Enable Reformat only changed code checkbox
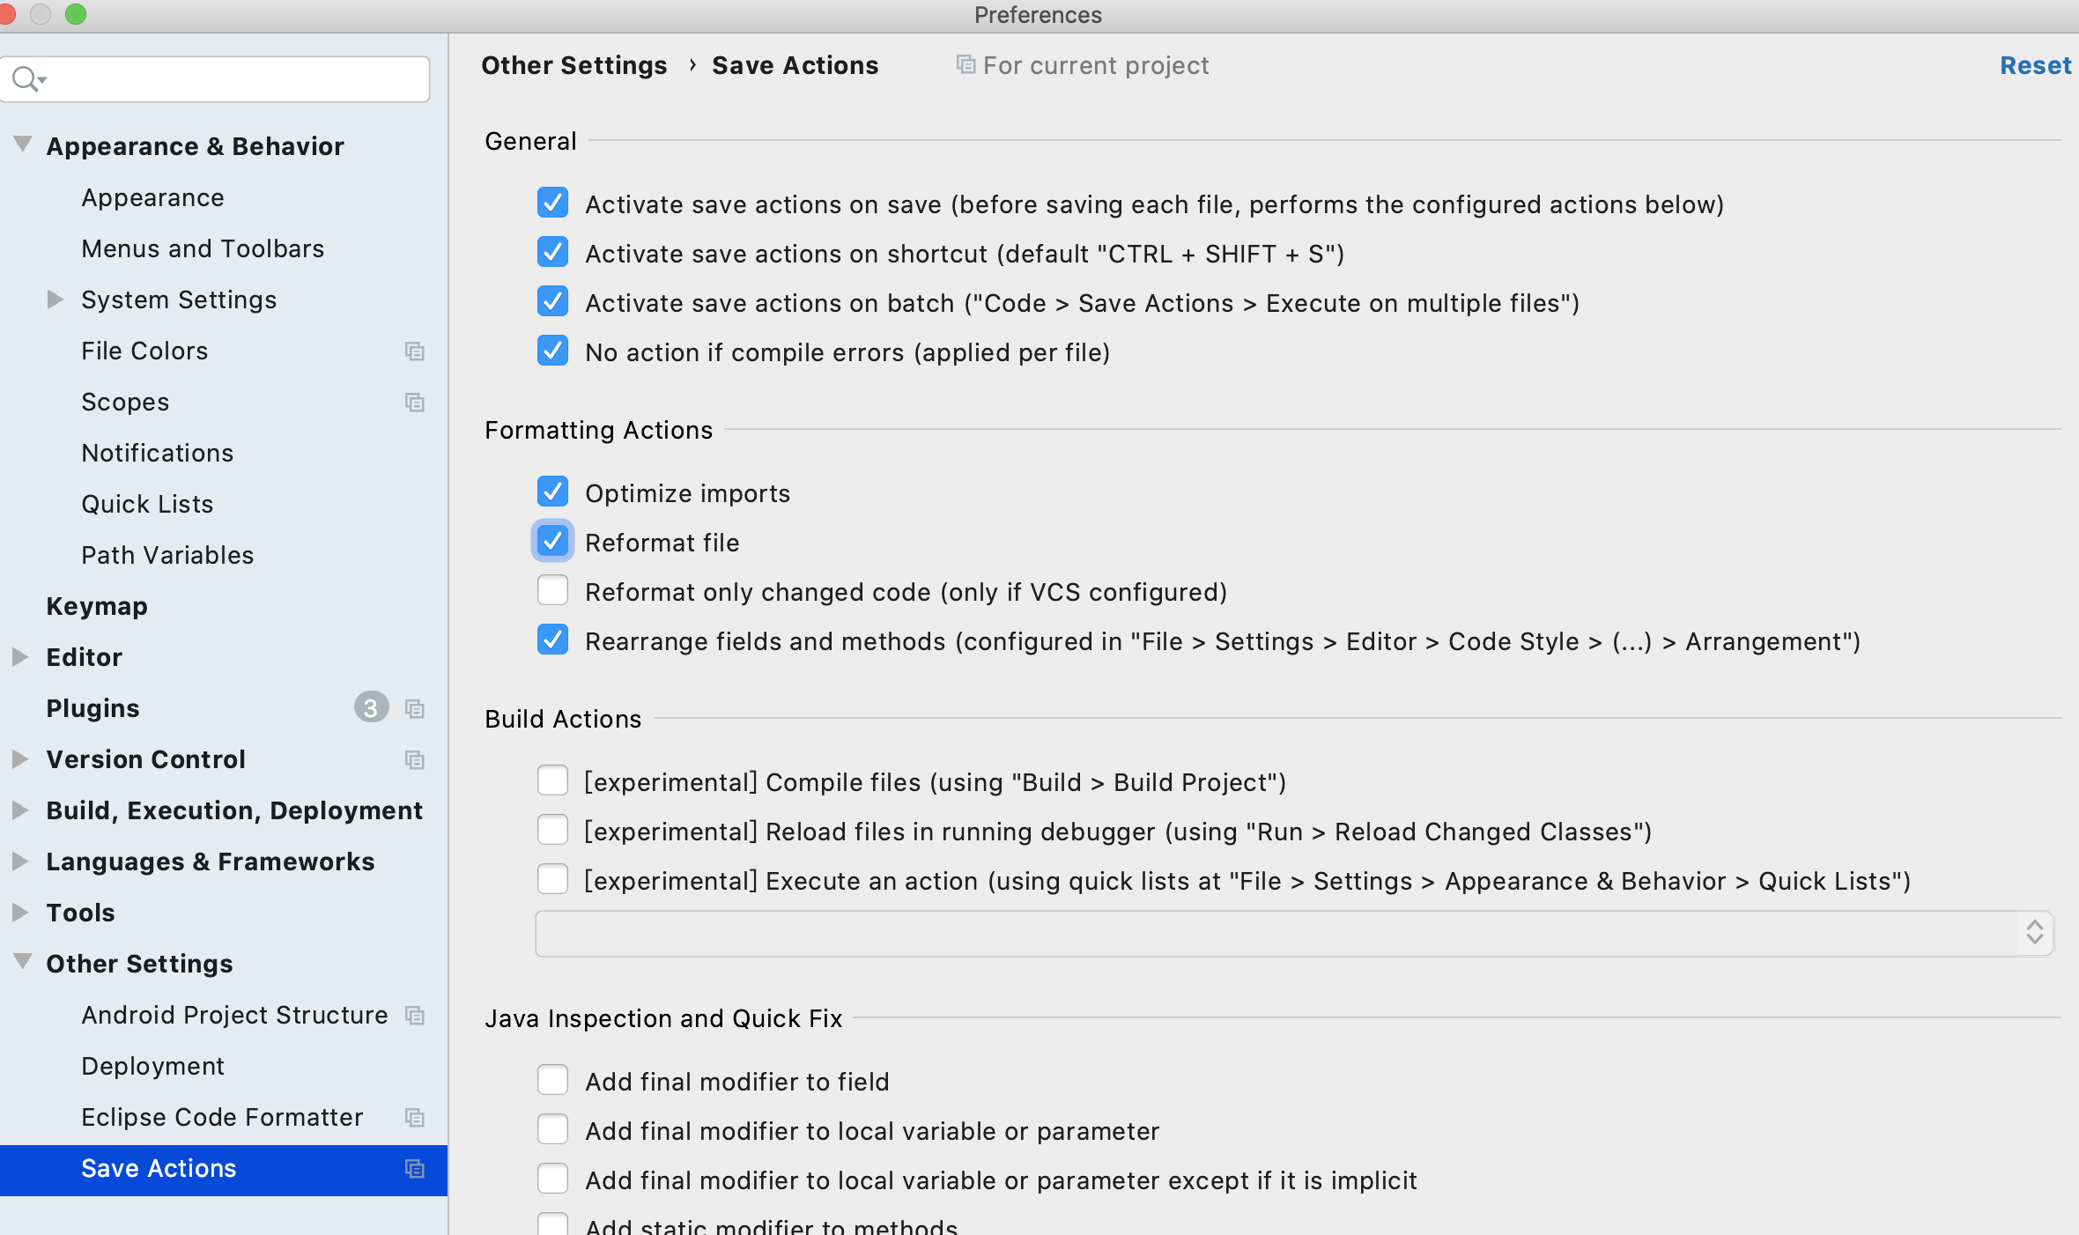 point(552,590)
